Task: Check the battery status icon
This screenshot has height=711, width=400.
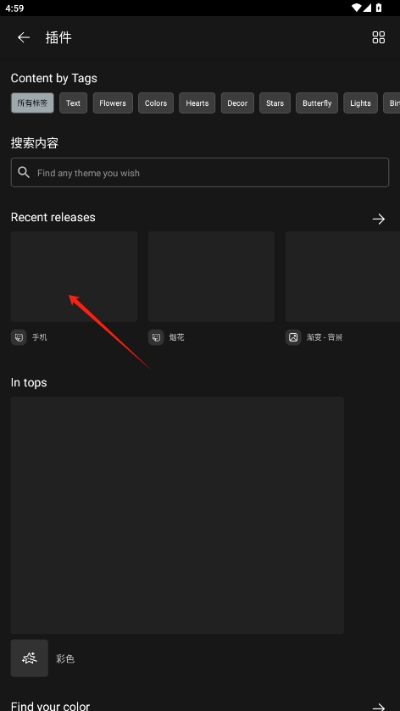Action: (x=379, y=8)
